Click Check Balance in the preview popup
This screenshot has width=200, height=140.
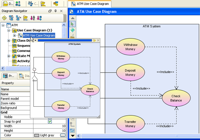coord(90,90)
